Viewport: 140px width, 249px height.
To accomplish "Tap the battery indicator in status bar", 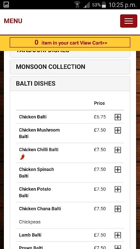I will [x=104, y=5].
